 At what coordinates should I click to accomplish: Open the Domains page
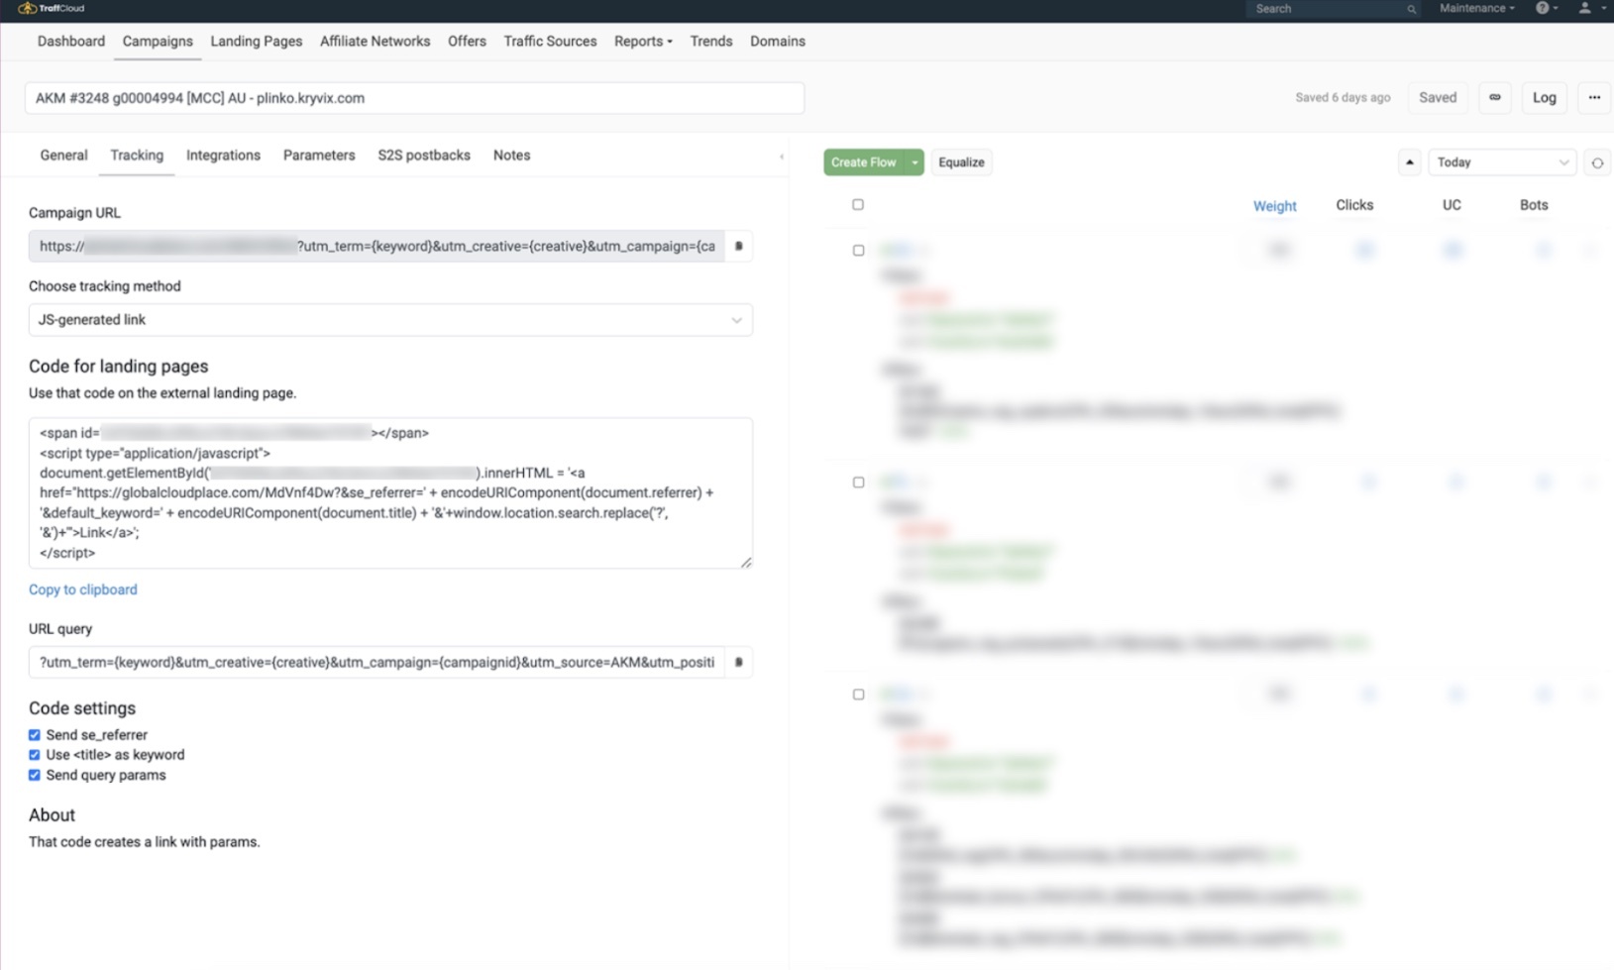[x=778, y=42]
